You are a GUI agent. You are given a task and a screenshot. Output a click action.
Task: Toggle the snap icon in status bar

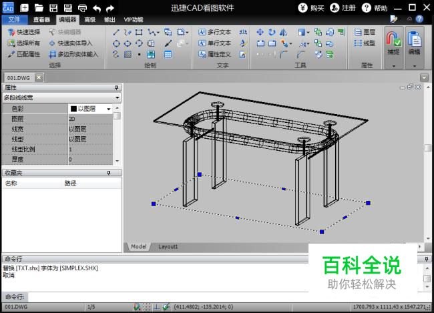click(x=137, y=306)
